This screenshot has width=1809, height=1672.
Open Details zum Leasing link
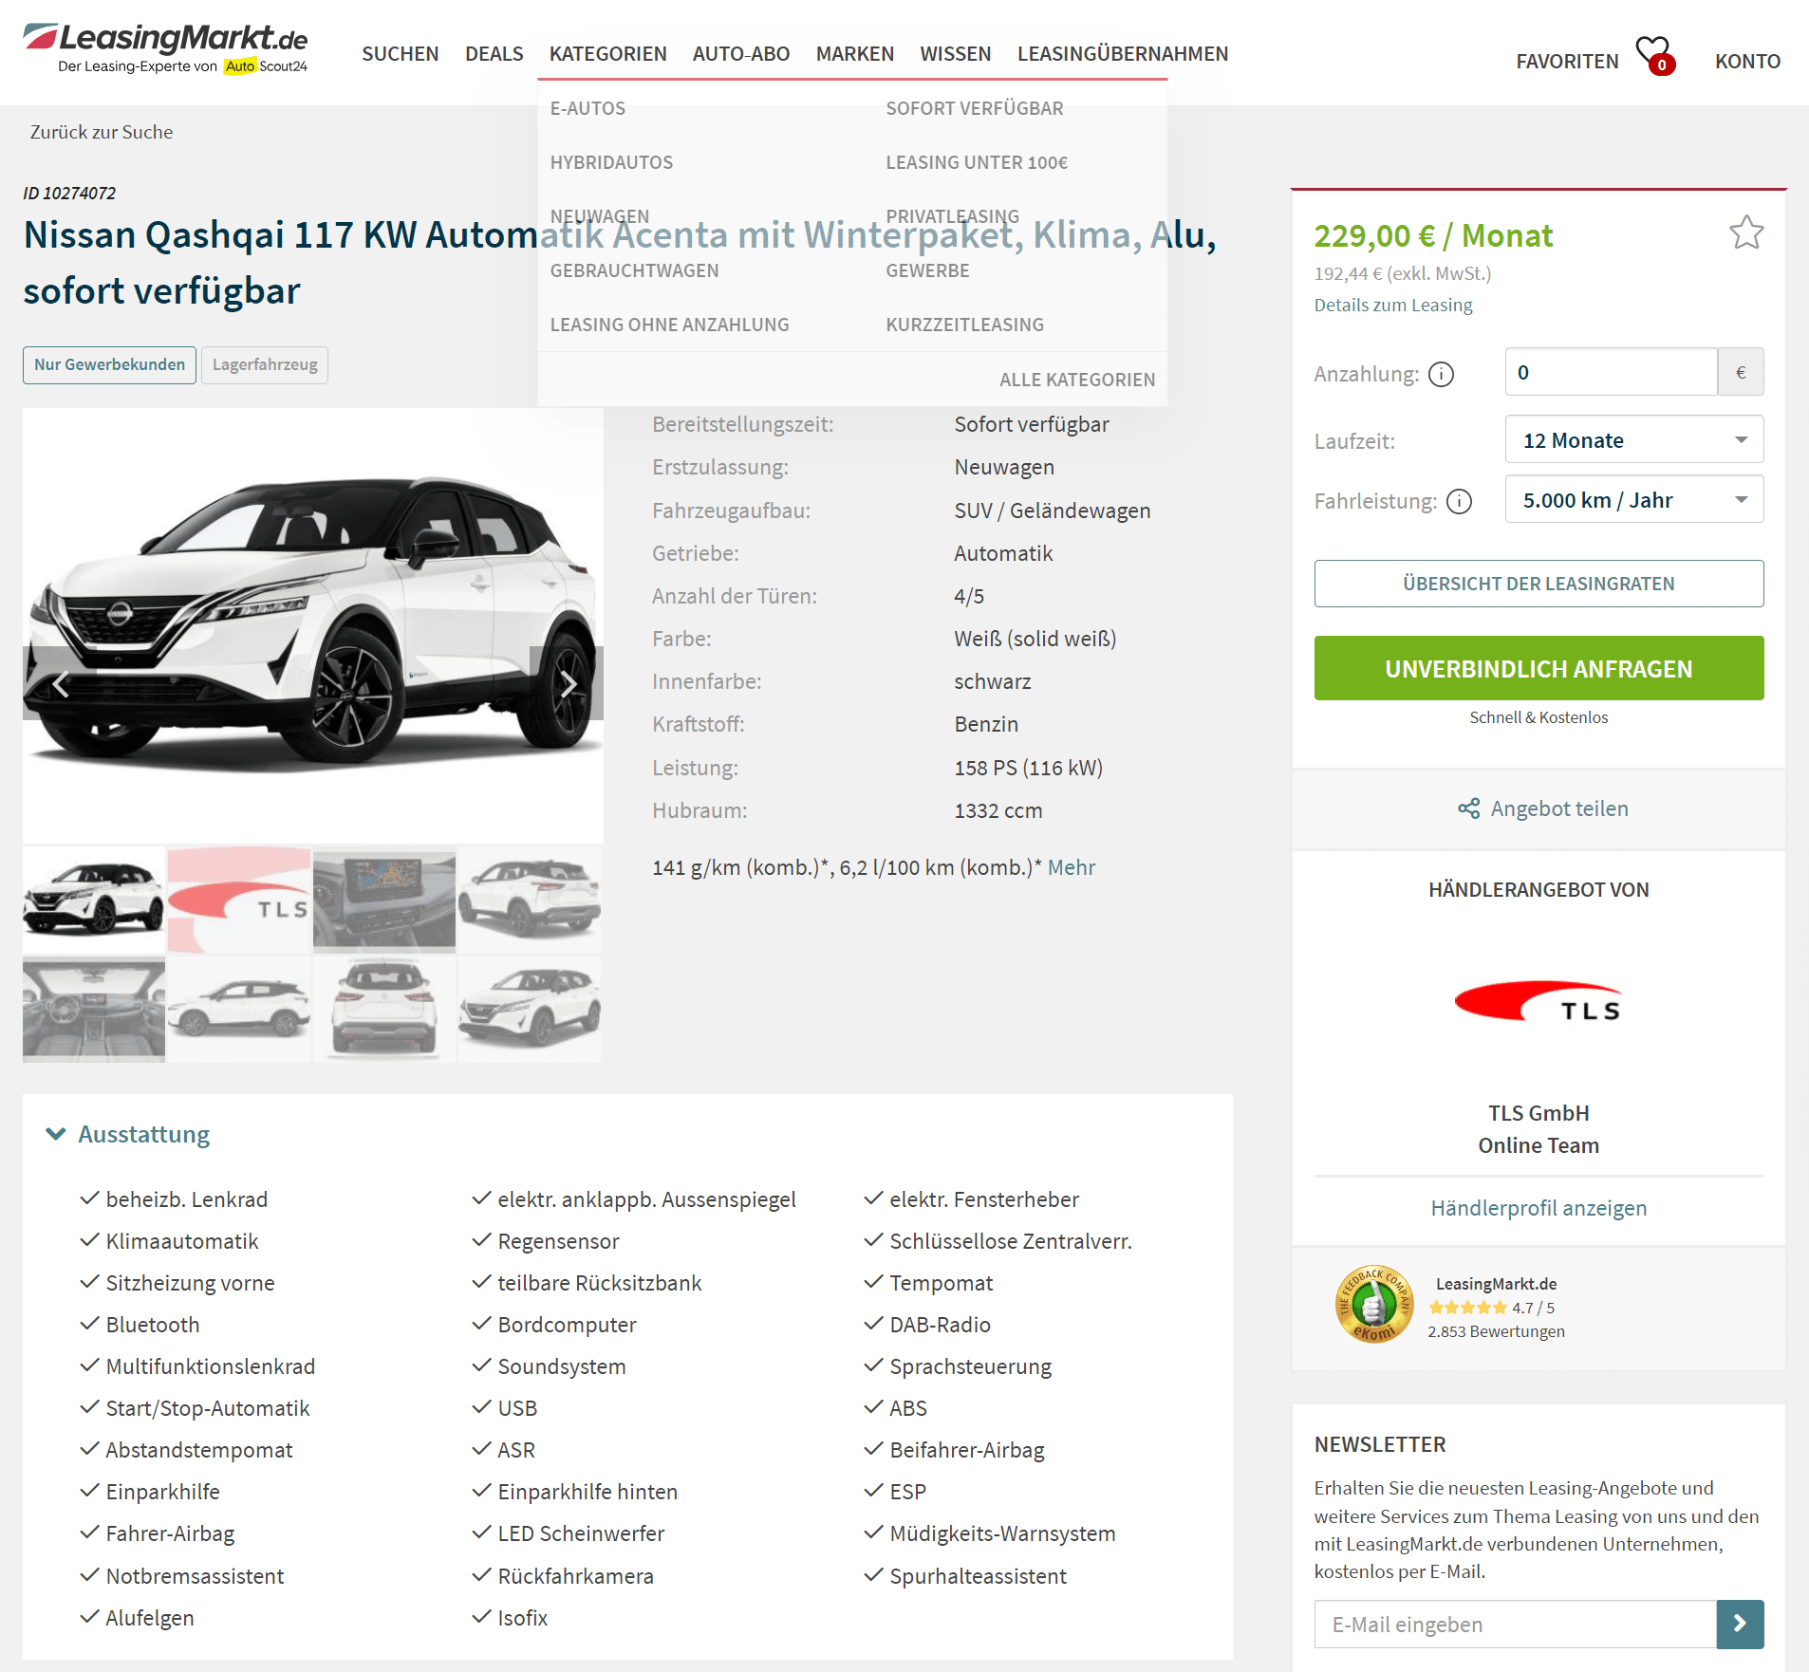click(x=1392, y=305)
